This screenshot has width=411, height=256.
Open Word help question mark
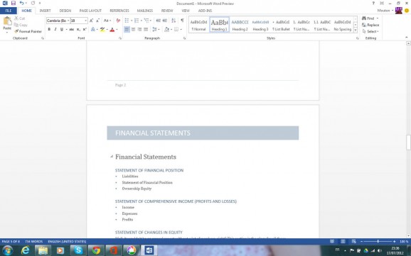pos(373,3)
